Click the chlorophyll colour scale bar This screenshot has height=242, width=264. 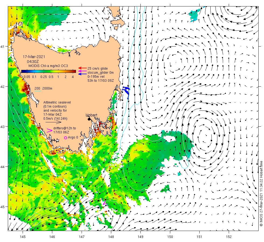pyautogui.click(x=48, y=71)
